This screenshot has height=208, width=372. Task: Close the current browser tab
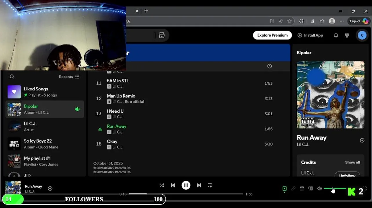(x=137, y=11)
